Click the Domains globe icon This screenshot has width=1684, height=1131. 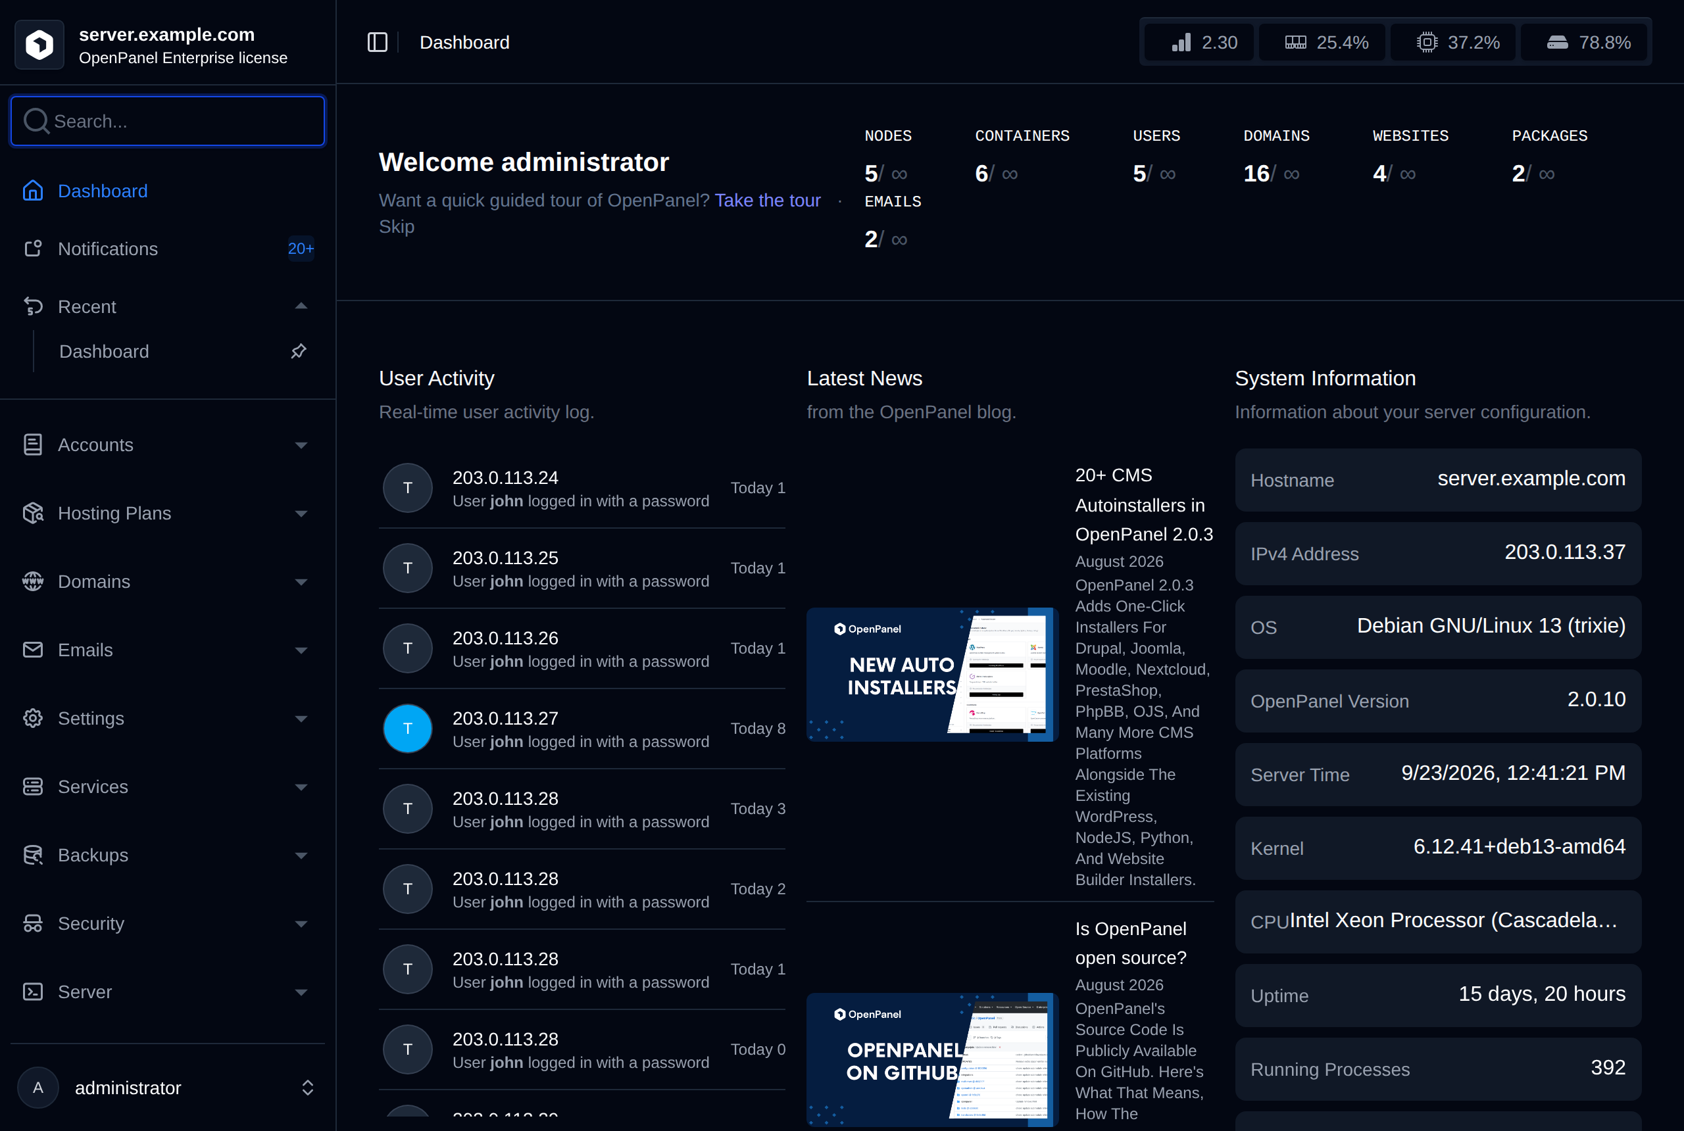[x=32, y=581]
